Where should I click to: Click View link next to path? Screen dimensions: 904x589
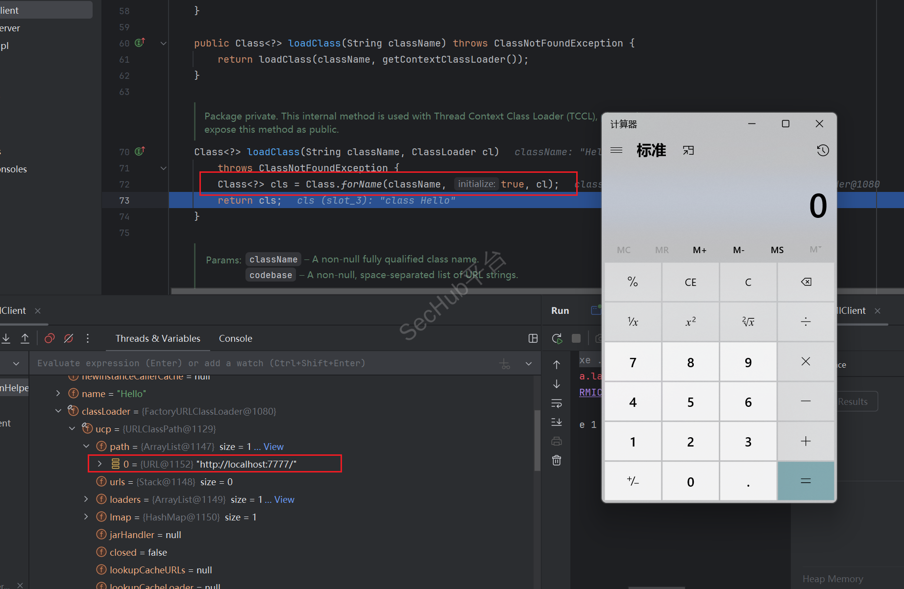(273, 447)
